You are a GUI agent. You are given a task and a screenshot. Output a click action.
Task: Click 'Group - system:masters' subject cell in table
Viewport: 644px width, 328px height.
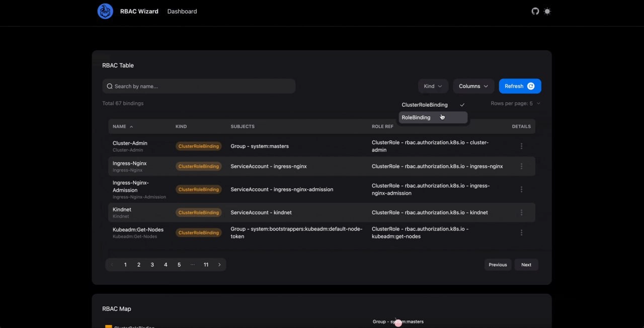coord(260,146)
